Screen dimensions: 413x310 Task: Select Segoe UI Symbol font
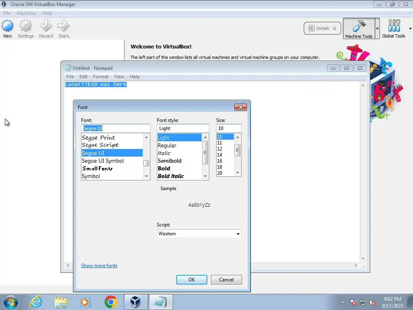pyautogui.click(x=112, y=161)
